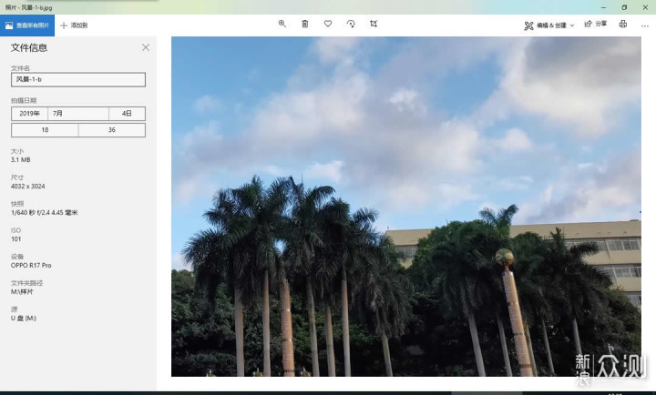Click the file name field 风景-1-b

click(77, 79)
